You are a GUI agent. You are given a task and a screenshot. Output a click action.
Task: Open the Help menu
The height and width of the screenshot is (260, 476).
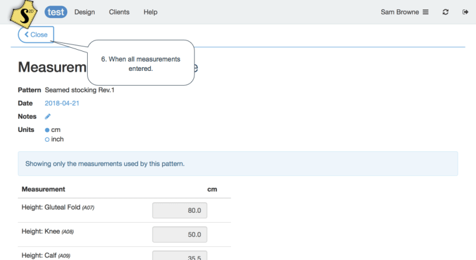pos(150,12)
